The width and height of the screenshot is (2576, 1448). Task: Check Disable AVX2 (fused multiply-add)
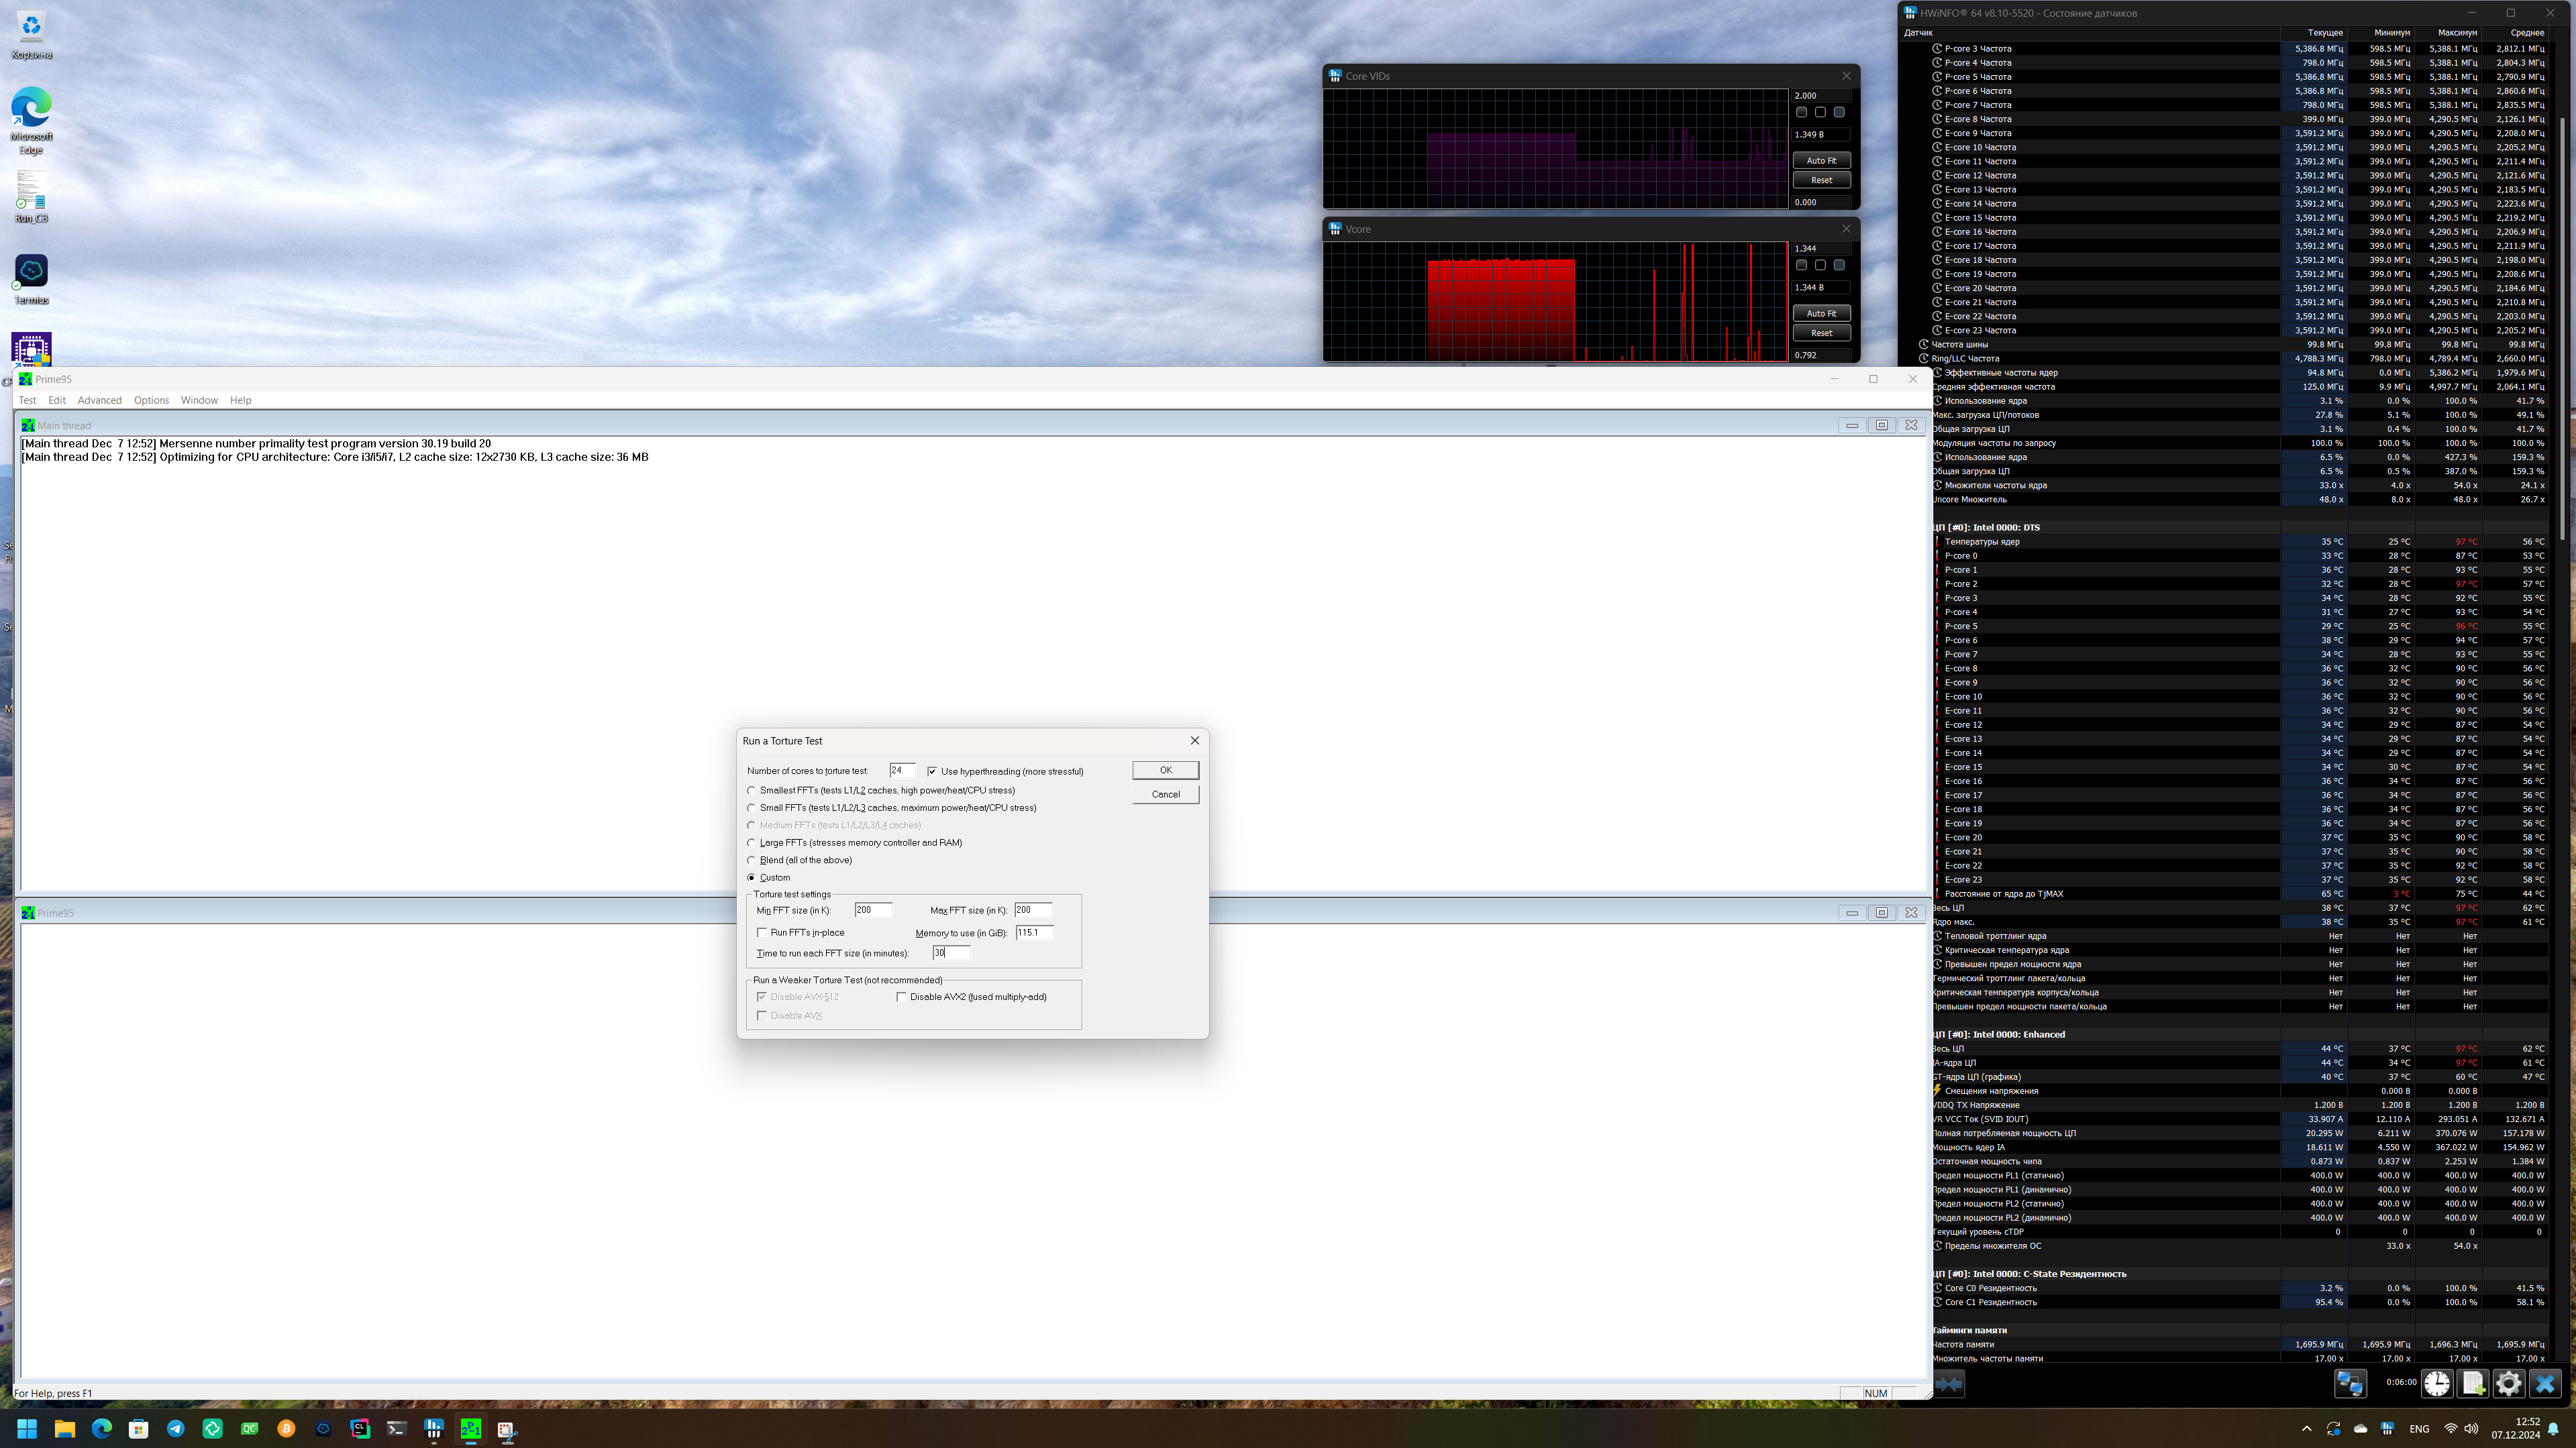point(902,997)
